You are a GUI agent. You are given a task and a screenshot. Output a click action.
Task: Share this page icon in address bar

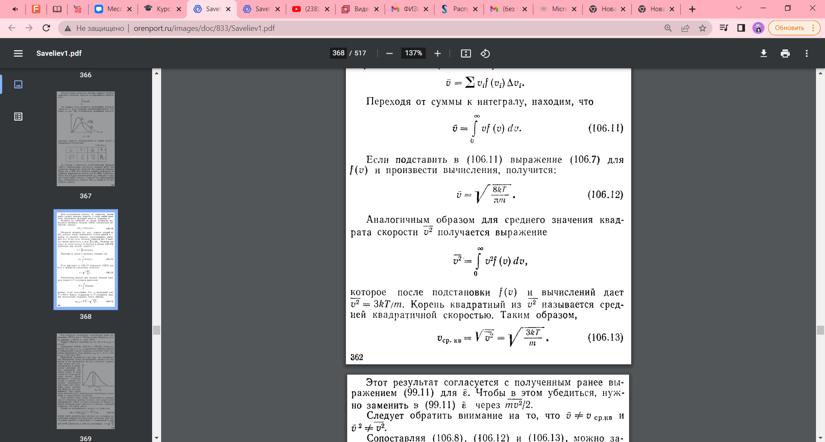tap(685, 28)
